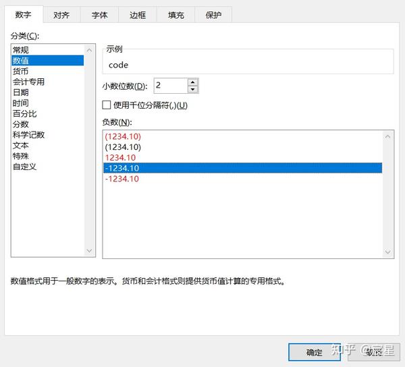Select red 1234.10 without sign format
This screenshot has width=405, height=367.
tap(242, 157)
